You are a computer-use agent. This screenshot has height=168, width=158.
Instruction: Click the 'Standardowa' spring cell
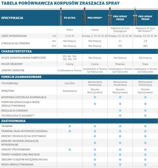coord(70,91)
